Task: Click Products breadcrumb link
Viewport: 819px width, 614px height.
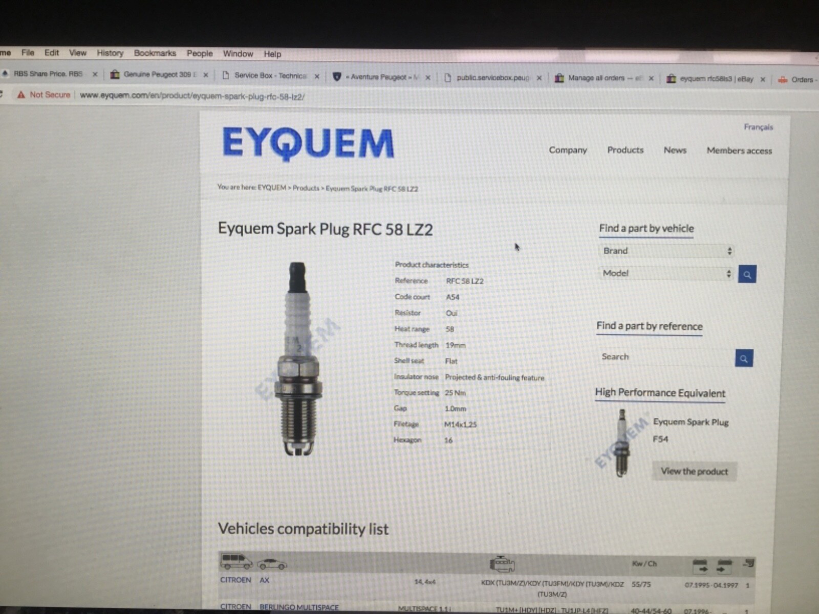Action: (x=306, y=188)
